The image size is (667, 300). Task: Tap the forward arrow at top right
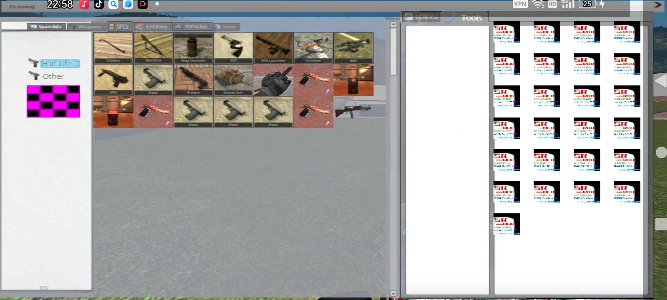[x=658, y=5]
